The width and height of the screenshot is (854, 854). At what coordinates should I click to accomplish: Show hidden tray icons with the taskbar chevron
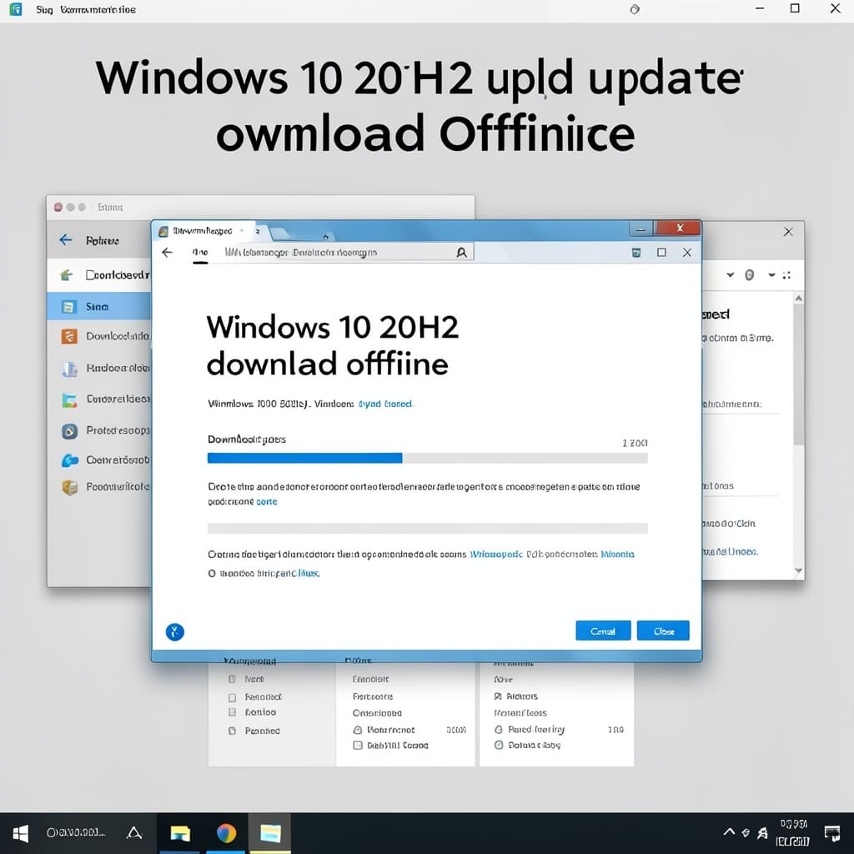click(729, 831)
